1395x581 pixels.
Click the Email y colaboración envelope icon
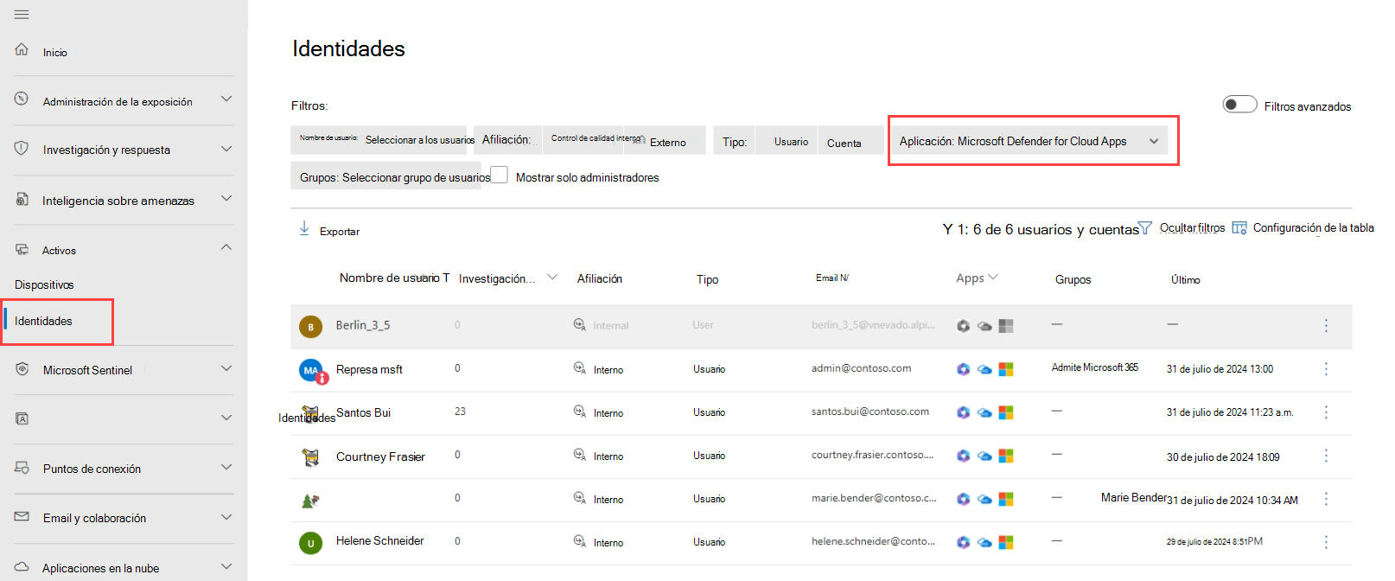coord(22,516)
